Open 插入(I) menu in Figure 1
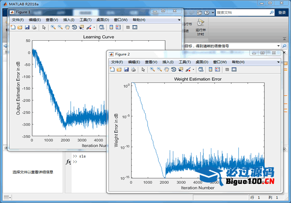Image resolution: width=291 pixels, height=203 pixels. 69,20
